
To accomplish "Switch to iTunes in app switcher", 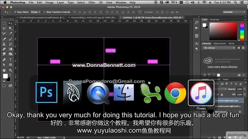I will pyautogui.click(x=201, y=93).
